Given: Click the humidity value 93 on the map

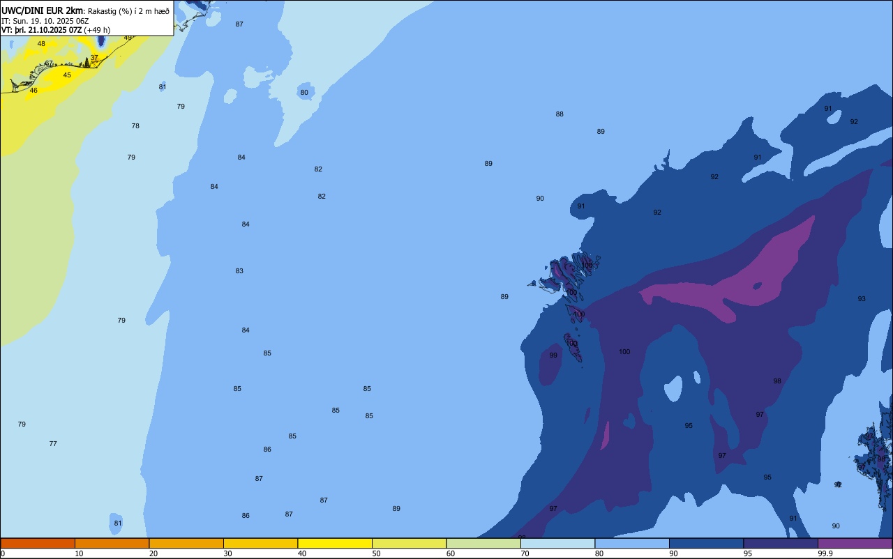Looking at the screenshot, I should pos(862,299).
